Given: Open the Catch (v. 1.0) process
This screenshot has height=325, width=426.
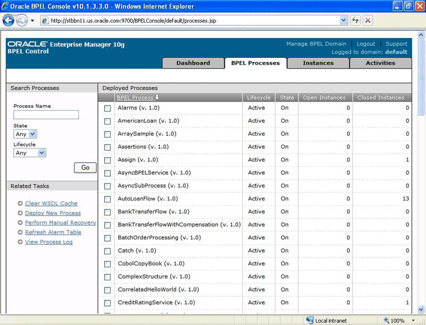Looking at the screenshot, I should tap(136, 251).
